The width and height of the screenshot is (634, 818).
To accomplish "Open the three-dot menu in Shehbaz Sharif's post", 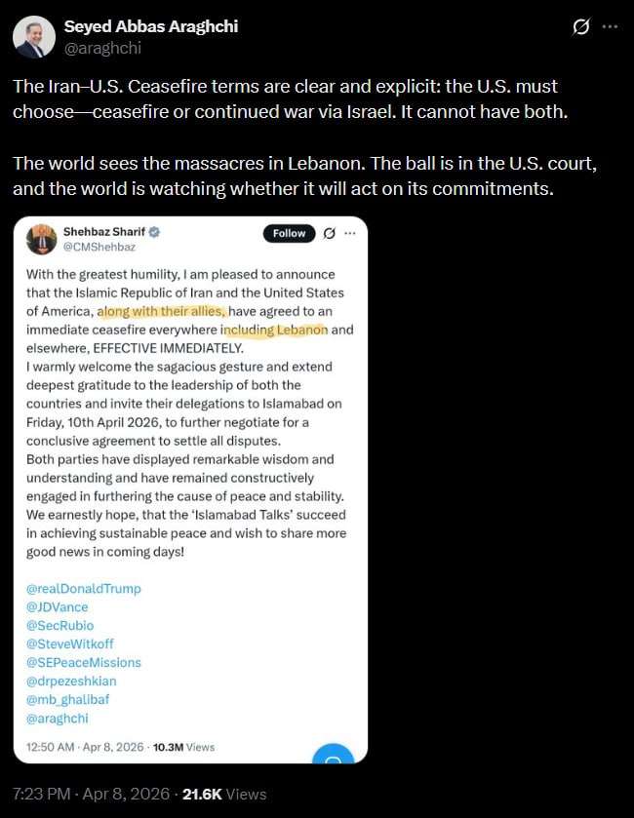I will (x=350, y=233).
